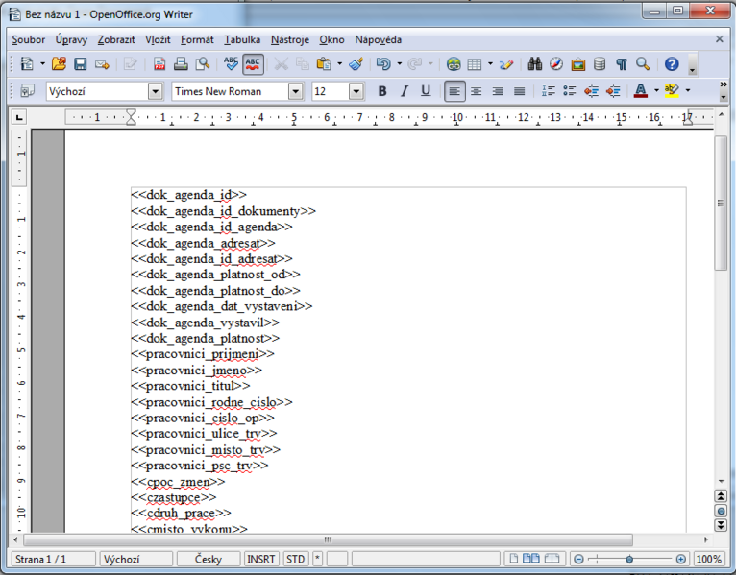Image resolution: width=736 pixels, height=575 pixels.
Task: Undo the last action
Action: click(x=383, y=63)
